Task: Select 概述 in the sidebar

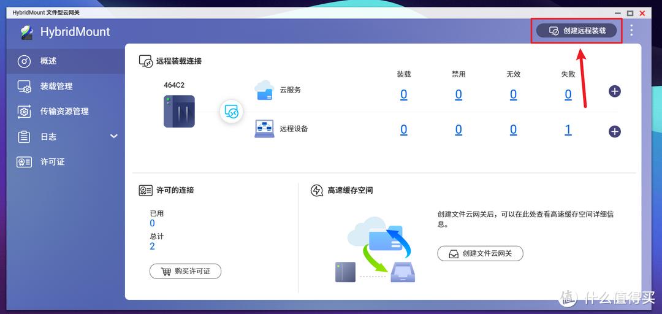Action: tap(48, 61)
